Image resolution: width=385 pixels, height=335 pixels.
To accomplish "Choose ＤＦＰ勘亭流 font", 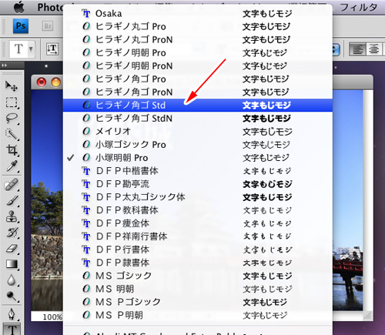I will tap(198, 184).
